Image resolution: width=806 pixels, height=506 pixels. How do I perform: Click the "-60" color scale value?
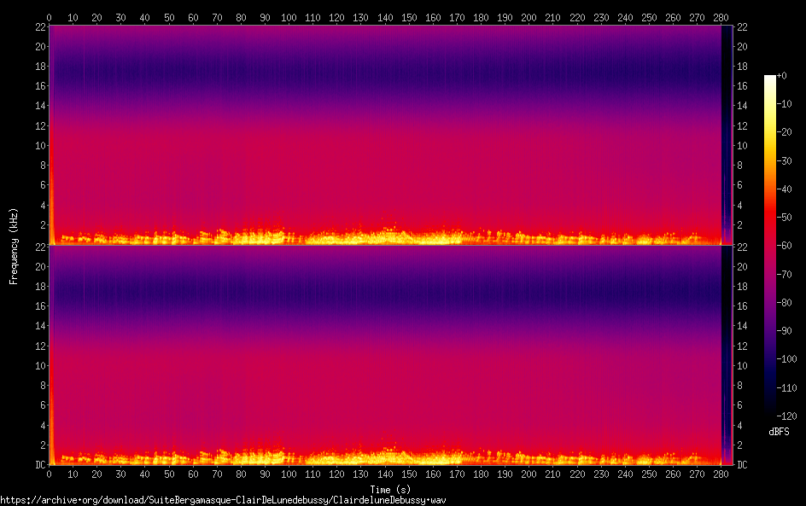[784, 246]
